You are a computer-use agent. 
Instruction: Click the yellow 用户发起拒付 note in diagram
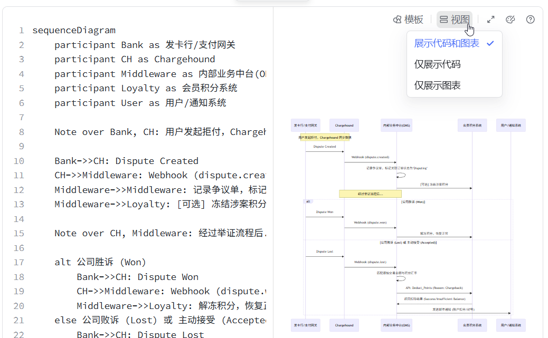(325, 137)
